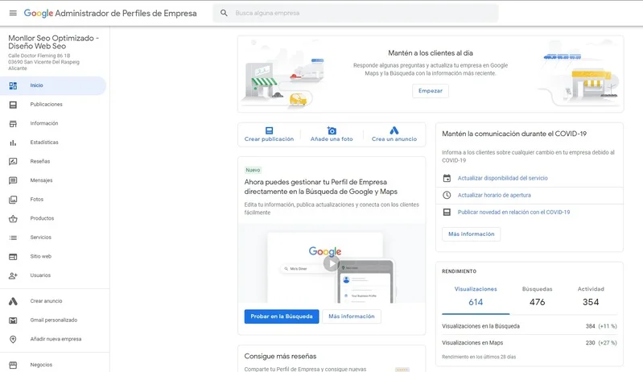Open Actualizar horario de apertura link
This screenshot has width=643, height=372.
point(494,195)
